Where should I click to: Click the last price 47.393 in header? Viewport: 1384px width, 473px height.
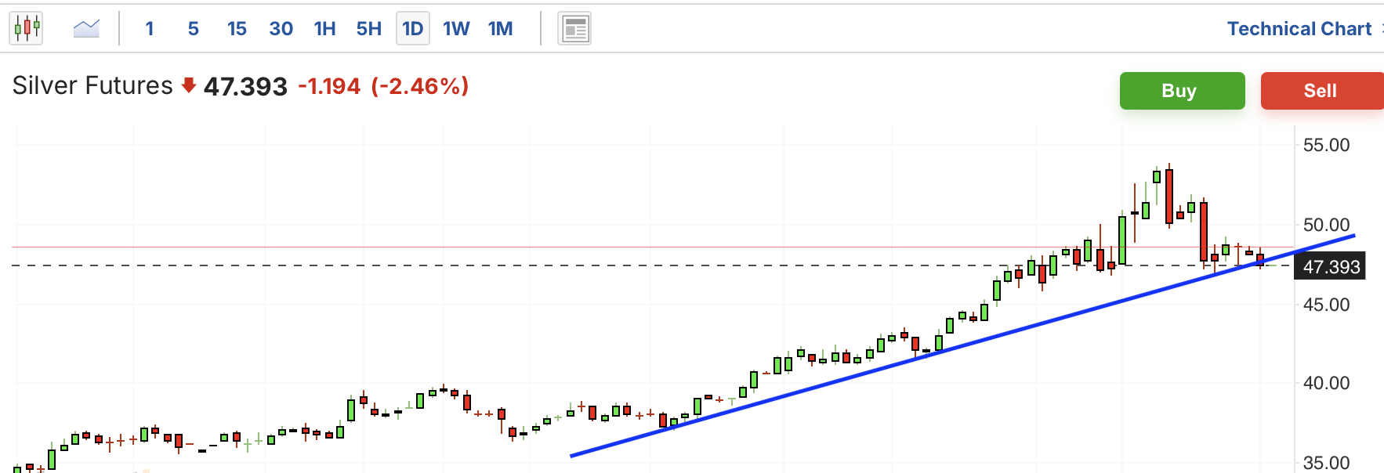click(245, 86)
